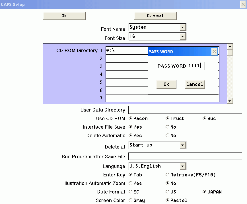Image resolution: width=247 pixels, height=204 pixels.
Task: Close the PASS WORD dialog with X
Action: [x=214, y=52]
